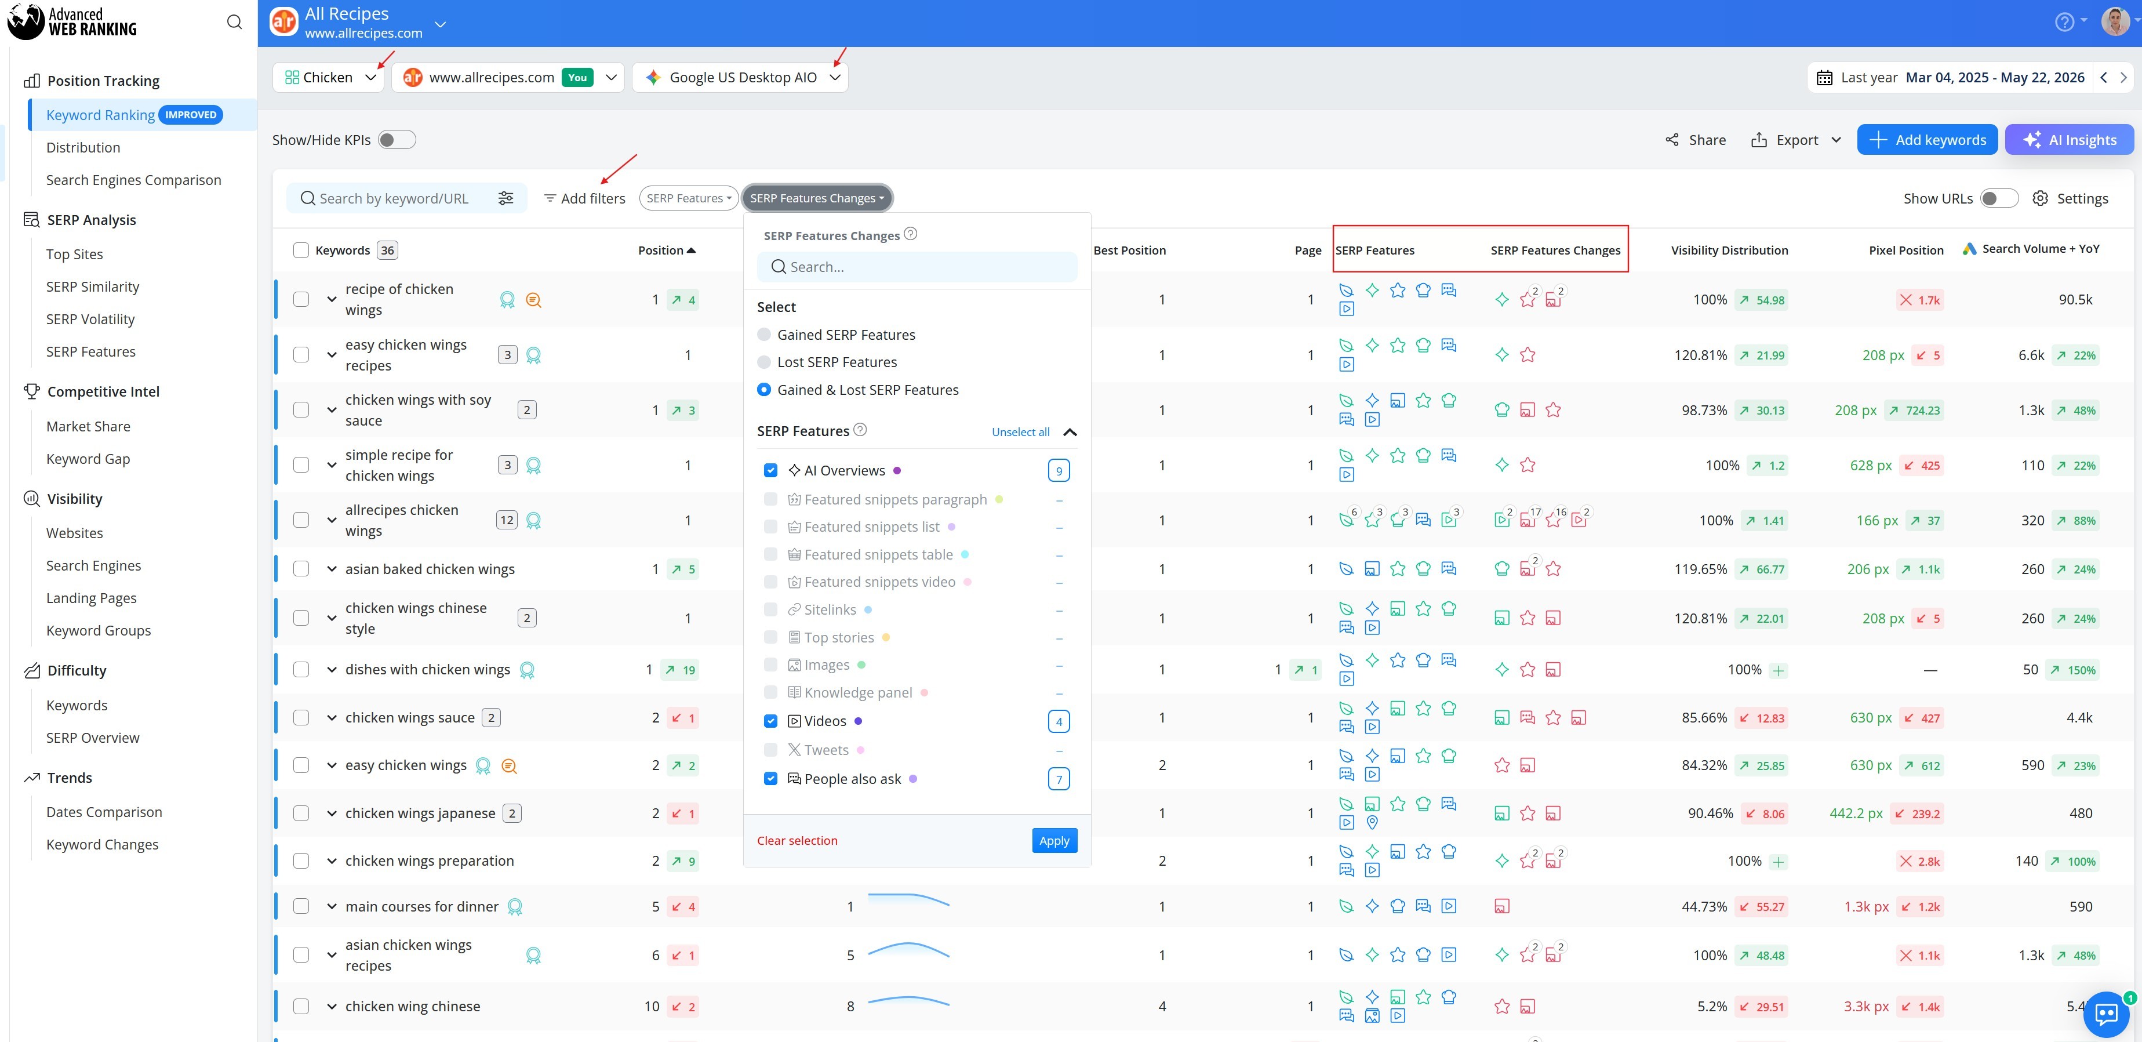This screenshot has height=1042, width=2142.
Task: Click the calendar icon beside Last year
Action: (x=1824, y=77)
